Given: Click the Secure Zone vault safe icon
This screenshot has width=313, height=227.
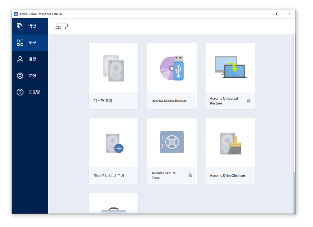Looking at the screenshot, I should 172,142.
